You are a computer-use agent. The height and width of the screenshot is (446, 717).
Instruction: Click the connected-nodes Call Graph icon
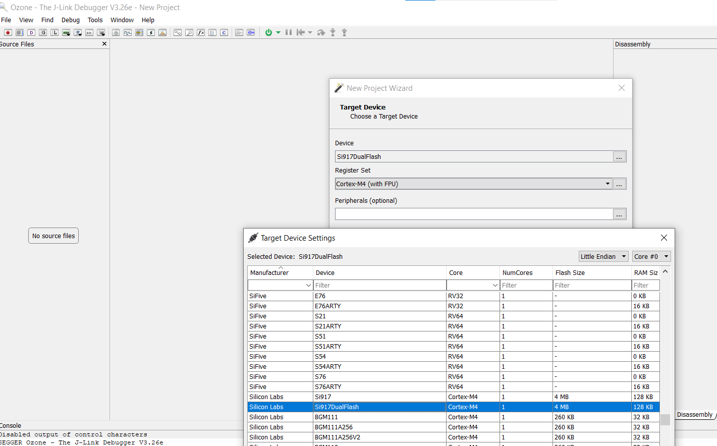178,32
